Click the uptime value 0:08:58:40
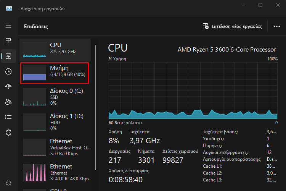The width and height of the screenshot is (286, 191). (x=125, y=180)
